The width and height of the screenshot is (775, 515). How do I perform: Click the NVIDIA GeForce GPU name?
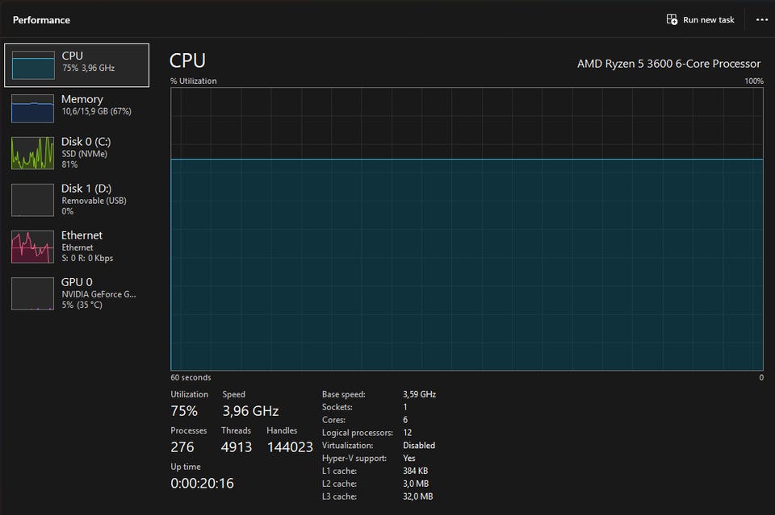point(98,294)
